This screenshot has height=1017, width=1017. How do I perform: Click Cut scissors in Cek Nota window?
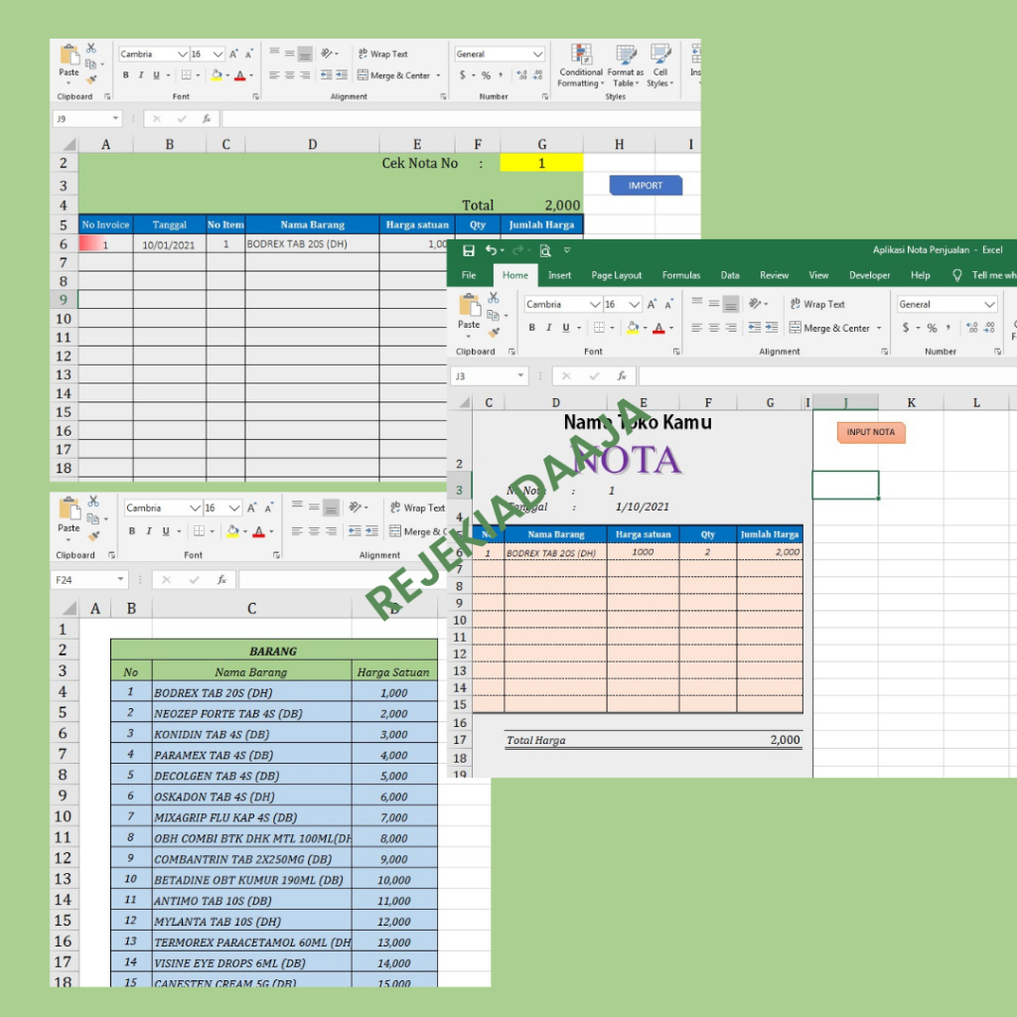[x=91, y=49]
